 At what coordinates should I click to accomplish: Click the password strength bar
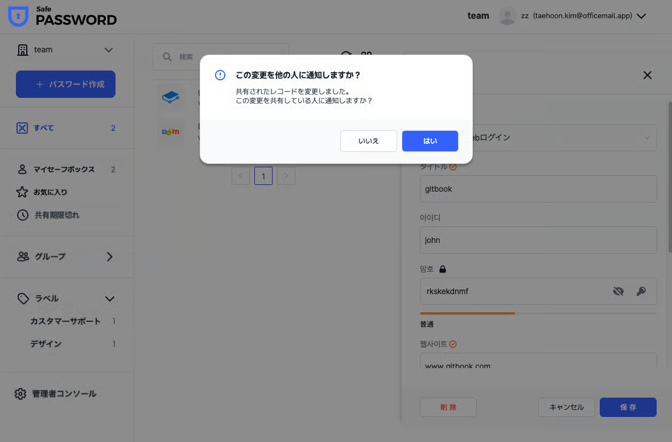tap(538, 313)
